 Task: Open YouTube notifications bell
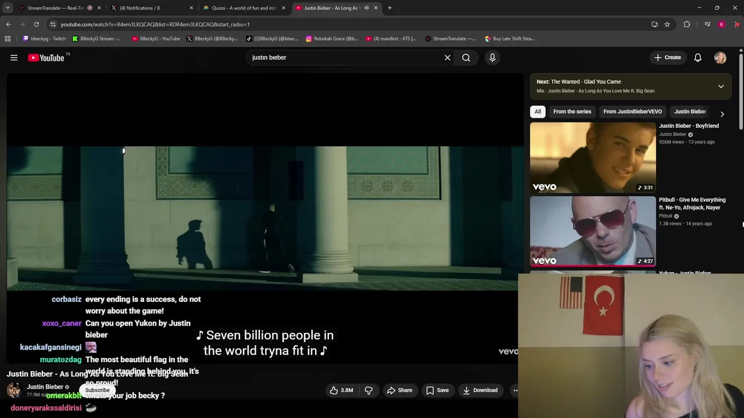pyautogui.click(x=697, y=57)
